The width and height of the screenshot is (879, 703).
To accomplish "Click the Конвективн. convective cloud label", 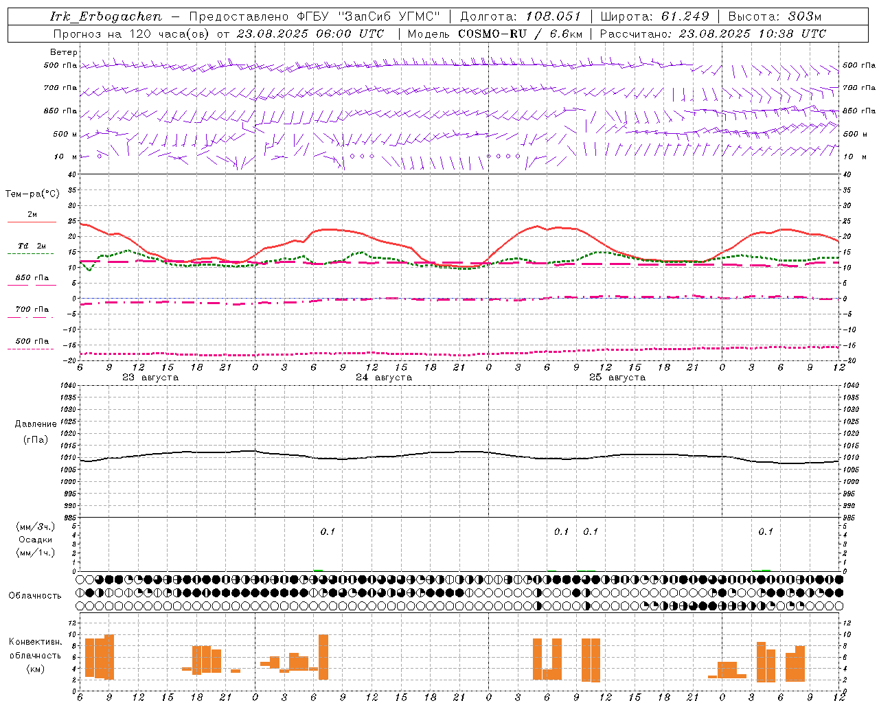I will [36, 642].
